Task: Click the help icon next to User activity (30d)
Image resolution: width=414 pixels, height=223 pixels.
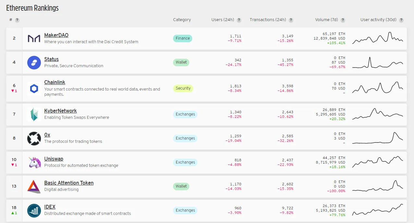Action: coord(401,20)
